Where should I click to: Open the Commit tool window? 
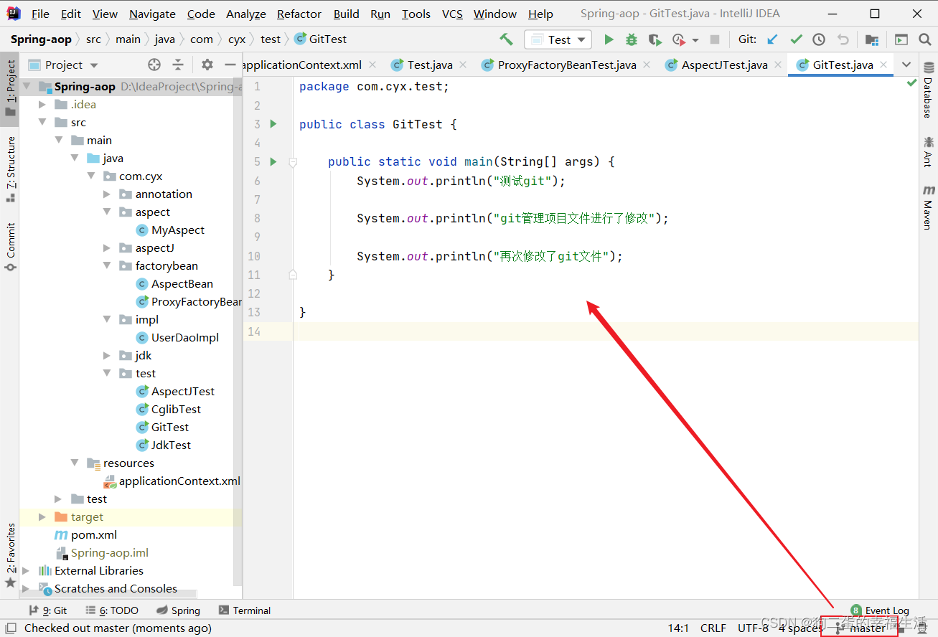pyautogui.click(x=10, y=247)
